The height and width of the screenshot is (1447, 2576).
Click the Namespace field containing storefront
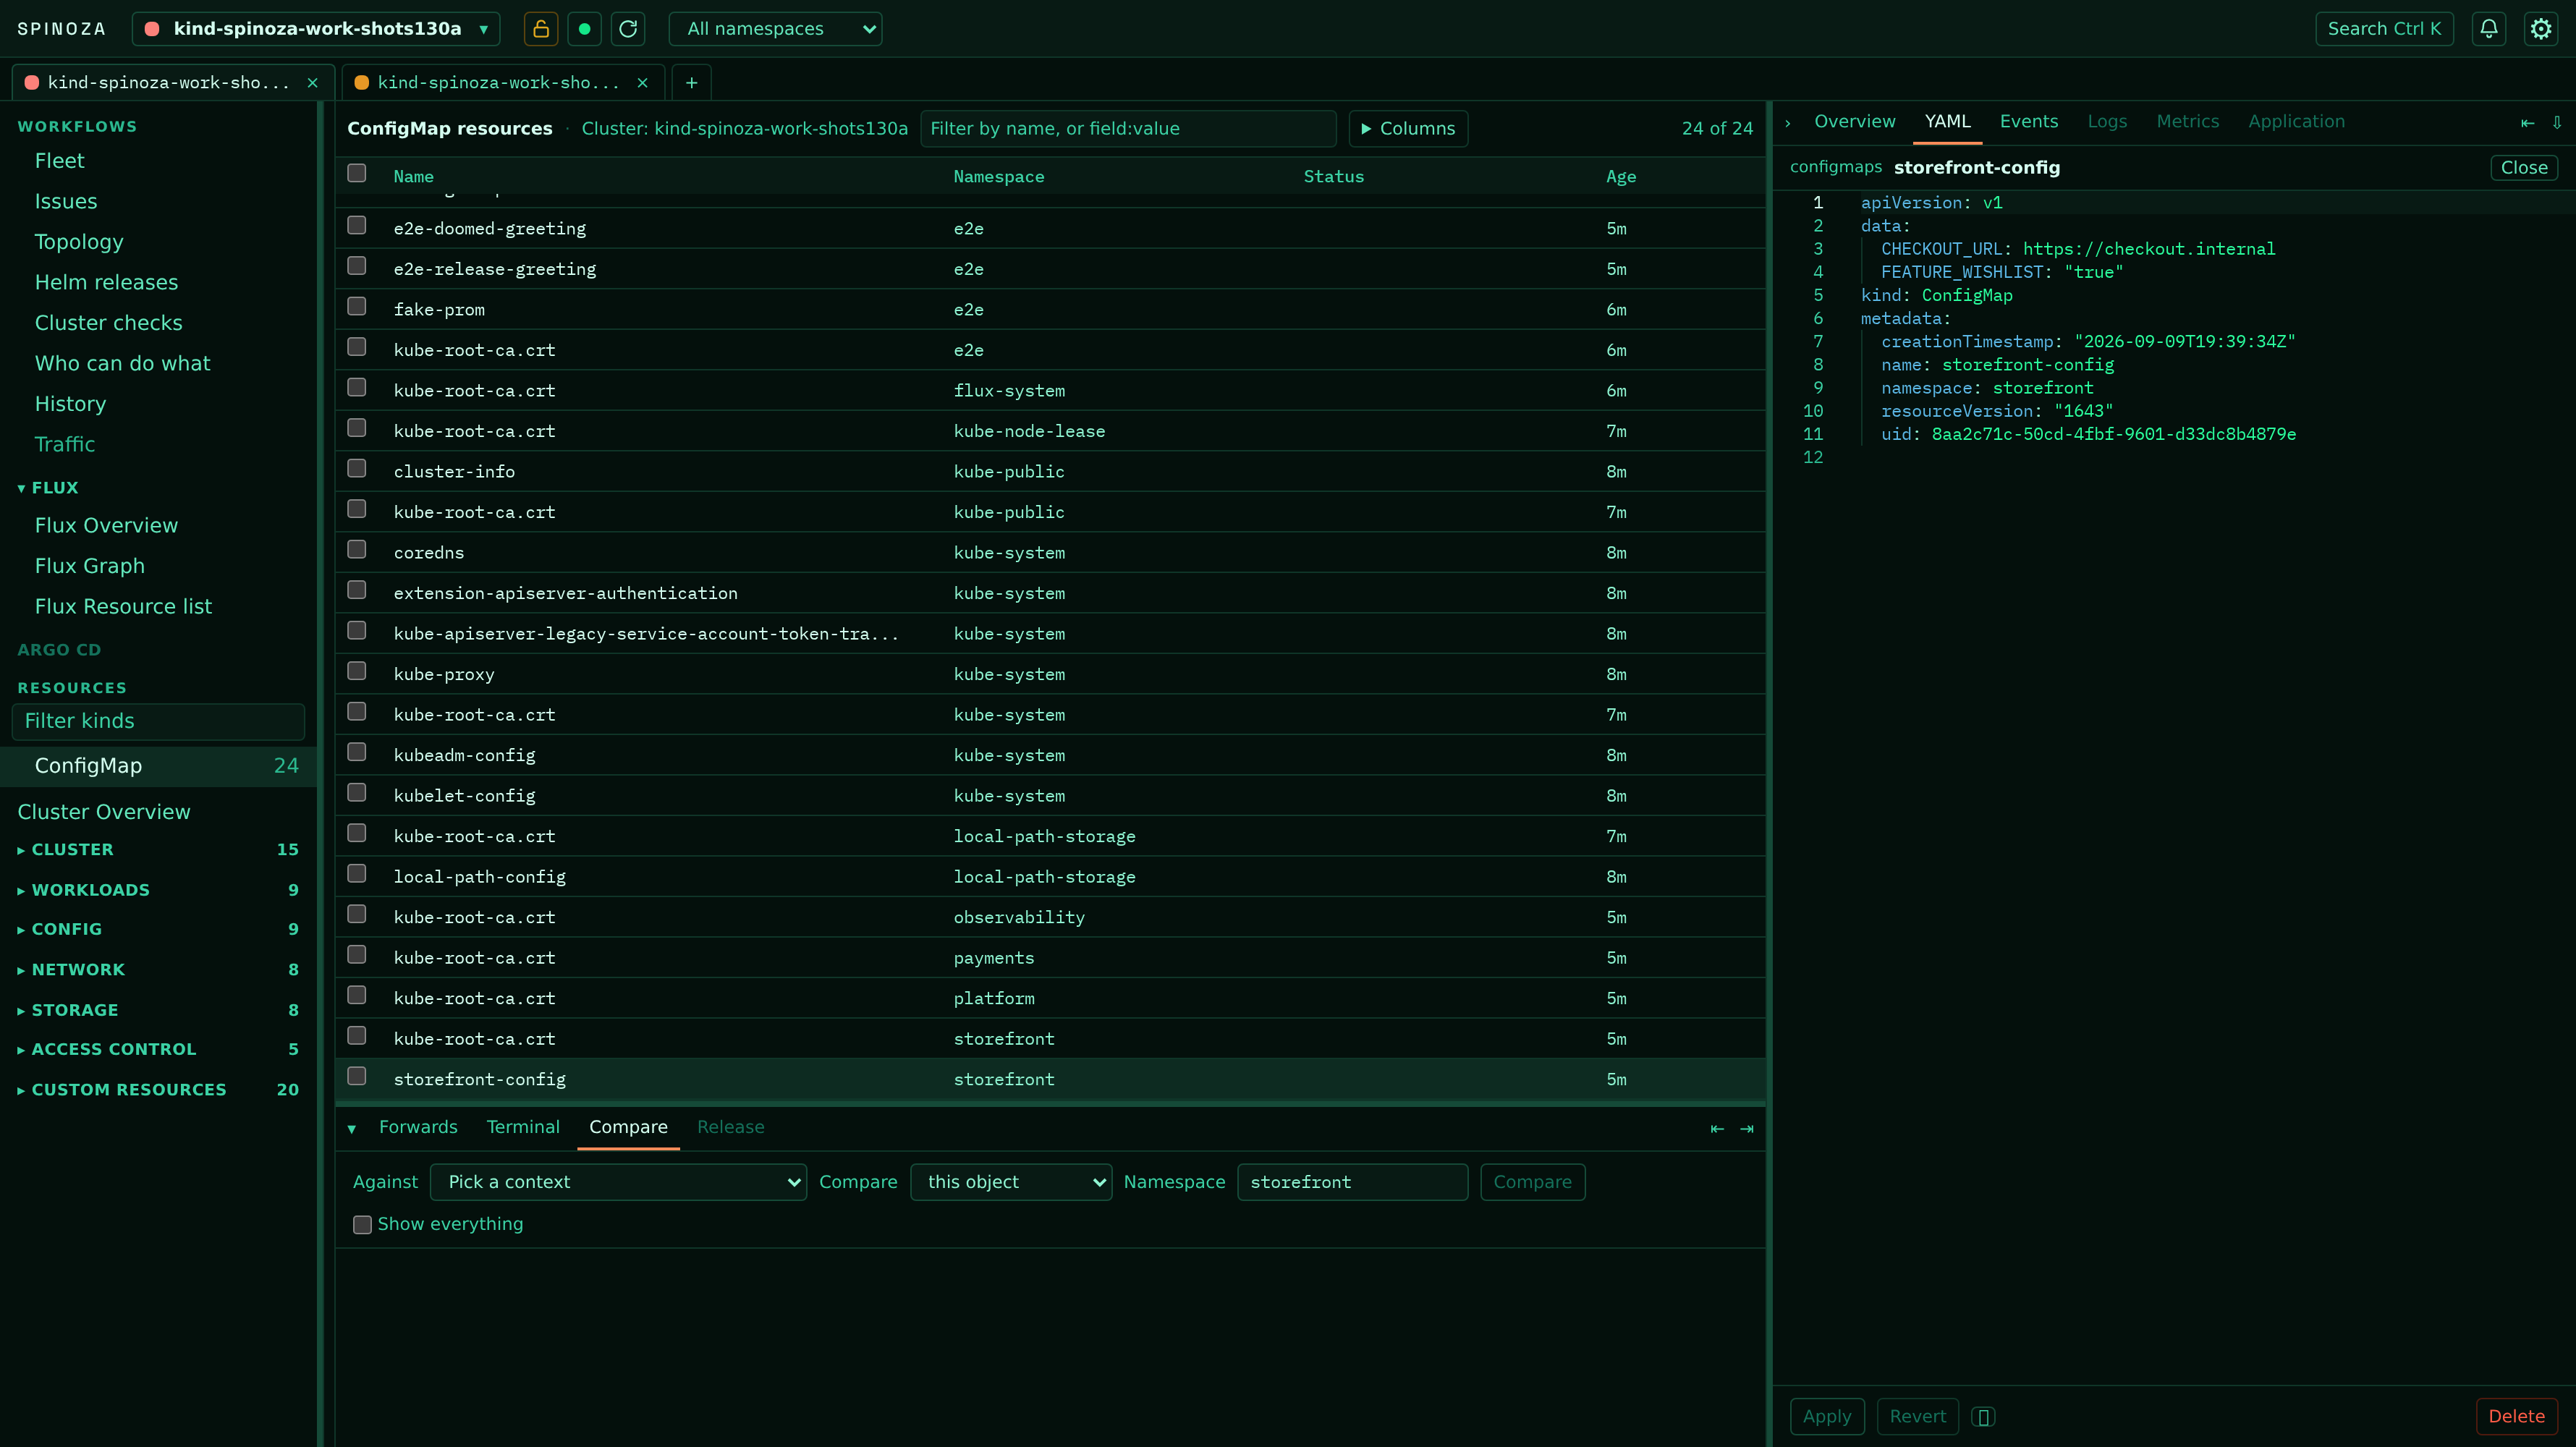click(x=1352, y=1182)
